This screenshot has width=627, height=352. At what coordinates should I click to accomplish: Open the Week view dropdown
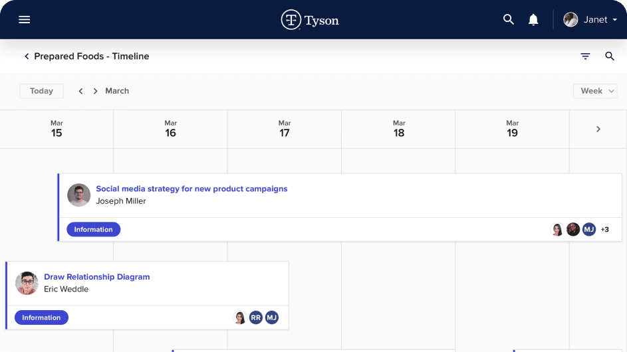click(x=595, y=91)
